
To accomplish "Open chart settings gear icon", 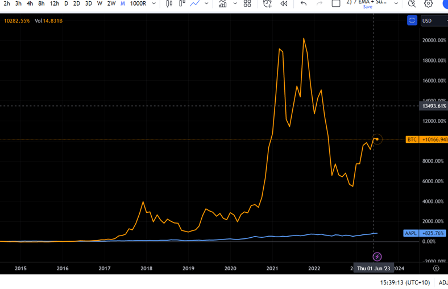I will 428,4.
